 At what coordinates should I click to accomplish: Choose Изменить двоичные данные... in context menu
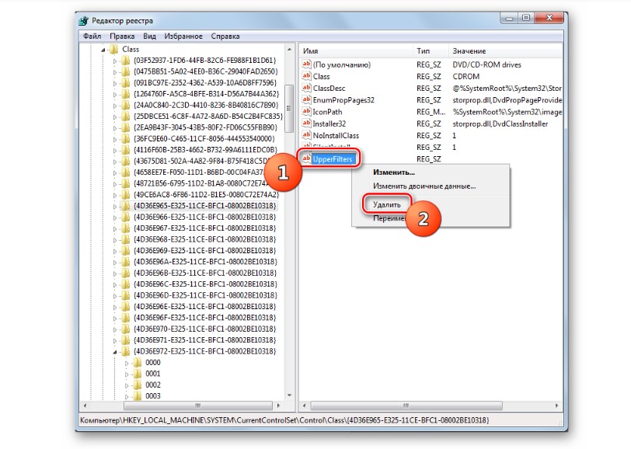click(x=424, y=186)
